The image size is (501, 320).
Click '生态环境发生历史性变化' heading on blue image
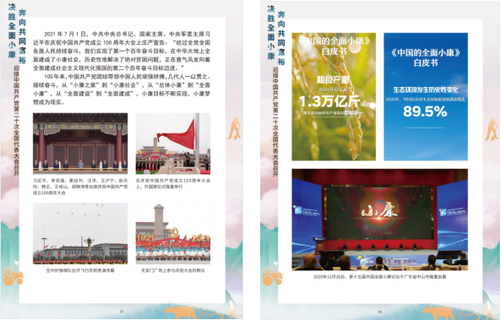point(426,89)
